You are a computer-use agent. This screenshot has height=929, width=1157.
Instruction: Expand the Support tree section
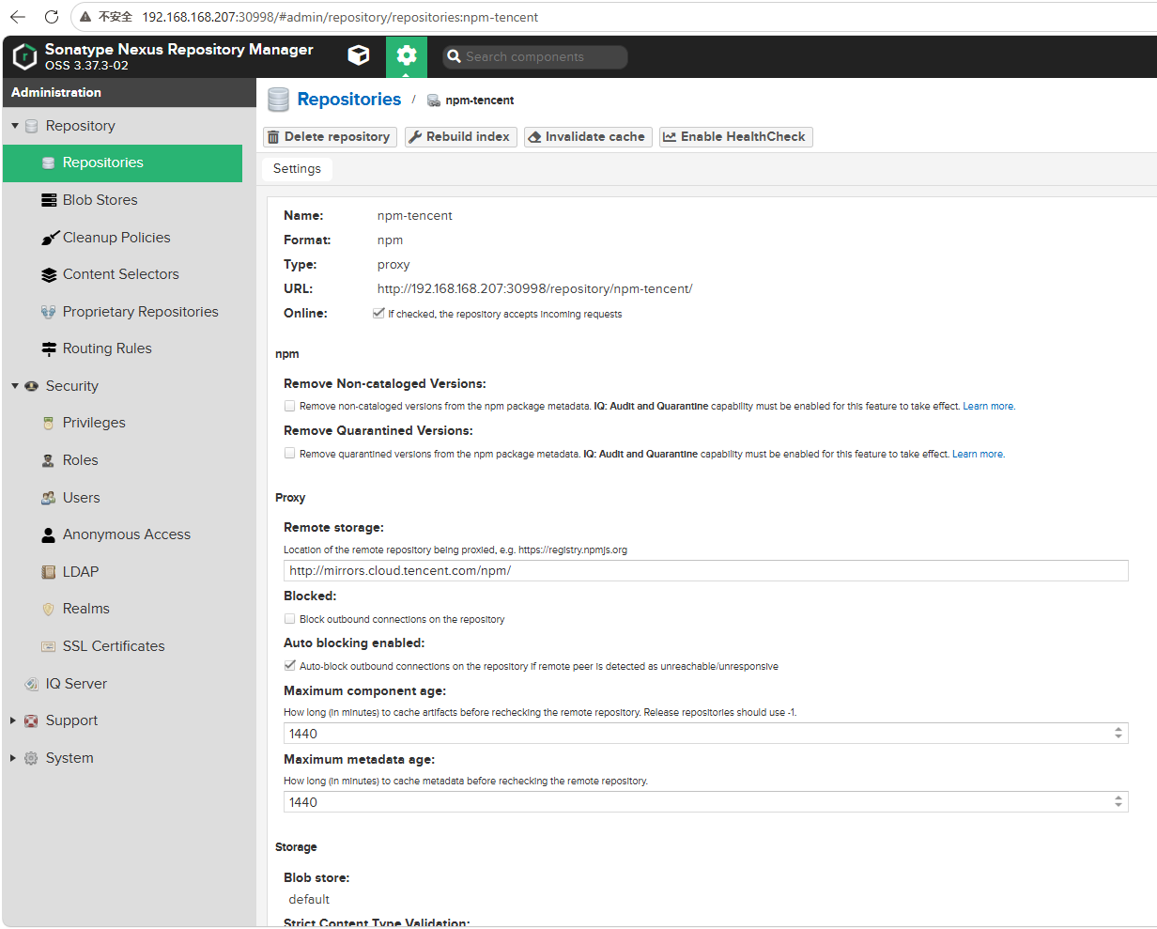click(x=13, y=720)
